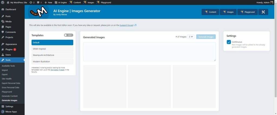Click the third image placeholder

pyautogui.click(x=194, y=86)
